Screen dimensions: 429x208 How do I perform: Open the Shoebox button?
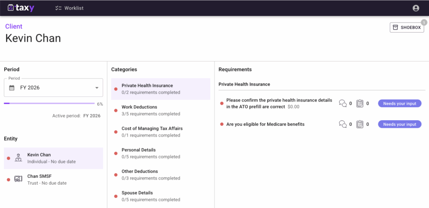406,28
